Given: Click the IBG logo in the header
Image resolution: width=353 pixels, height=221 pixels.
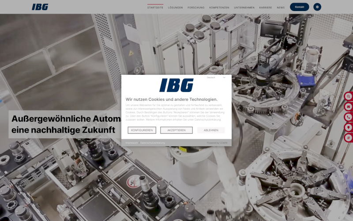Looking at the screenshot, I should pos(40,7).
